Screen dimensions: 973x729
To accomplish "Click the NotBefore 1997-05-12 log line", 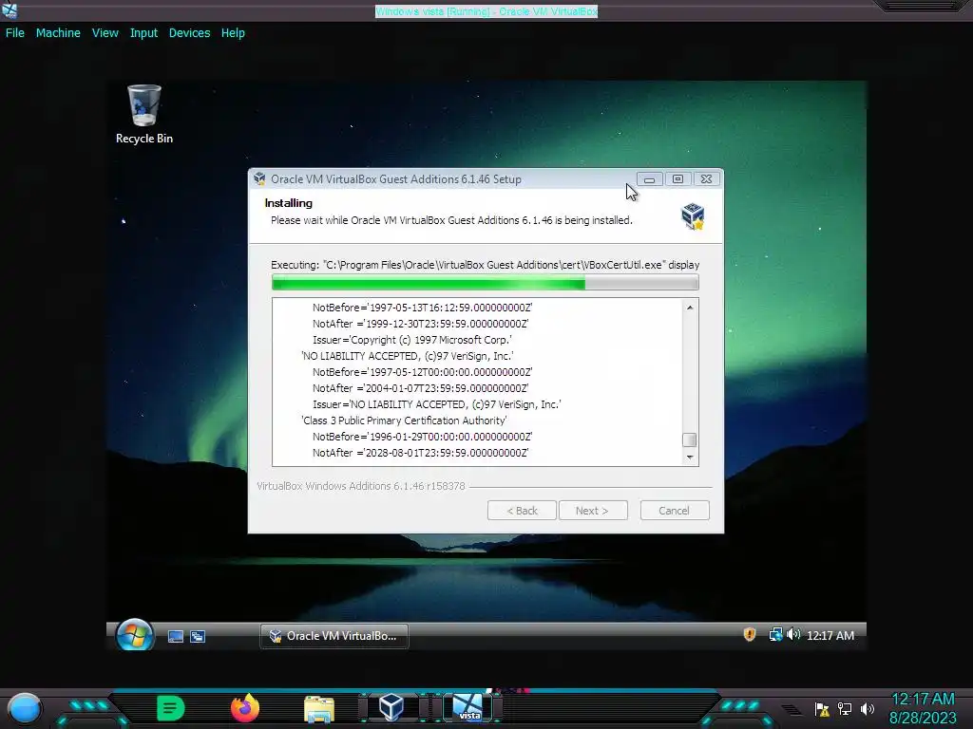I will pyautogui.click(x=422, y=372).
